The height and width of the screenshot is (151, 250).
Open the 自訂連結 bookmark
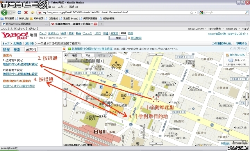[x=51, y=18]
